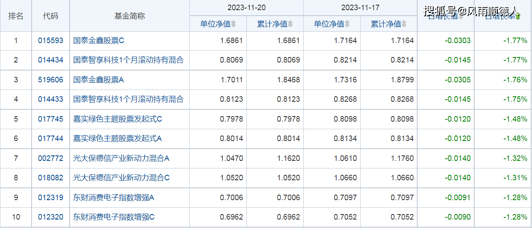Open the 嘉实绿色主题股票发起式A fund name link
The height and width of the screenshot is (228, 532).
[118, 138]
